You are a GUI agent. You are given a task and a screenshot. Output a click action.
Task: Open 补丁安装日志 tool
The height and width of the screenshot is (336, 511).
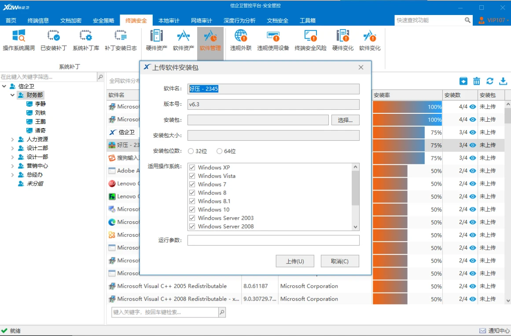click(x=121, y=40)
